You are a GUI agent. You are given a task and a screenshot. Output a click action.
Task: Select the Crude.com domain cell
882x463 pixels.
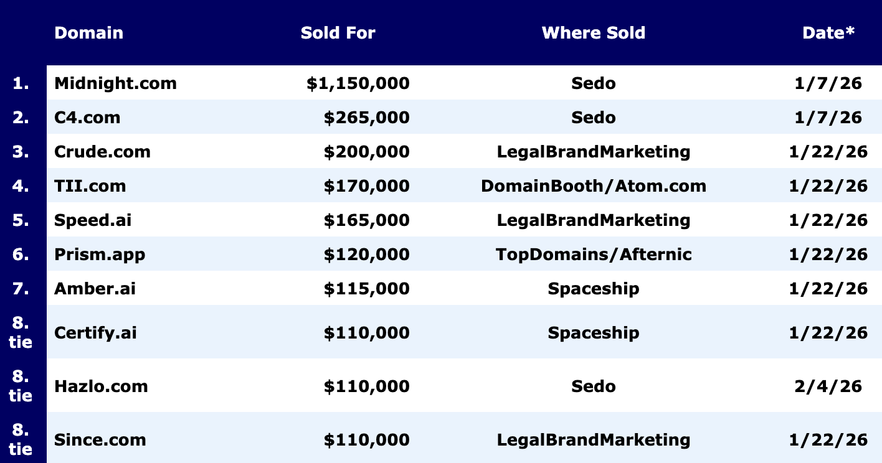click(x=102, y=152)
